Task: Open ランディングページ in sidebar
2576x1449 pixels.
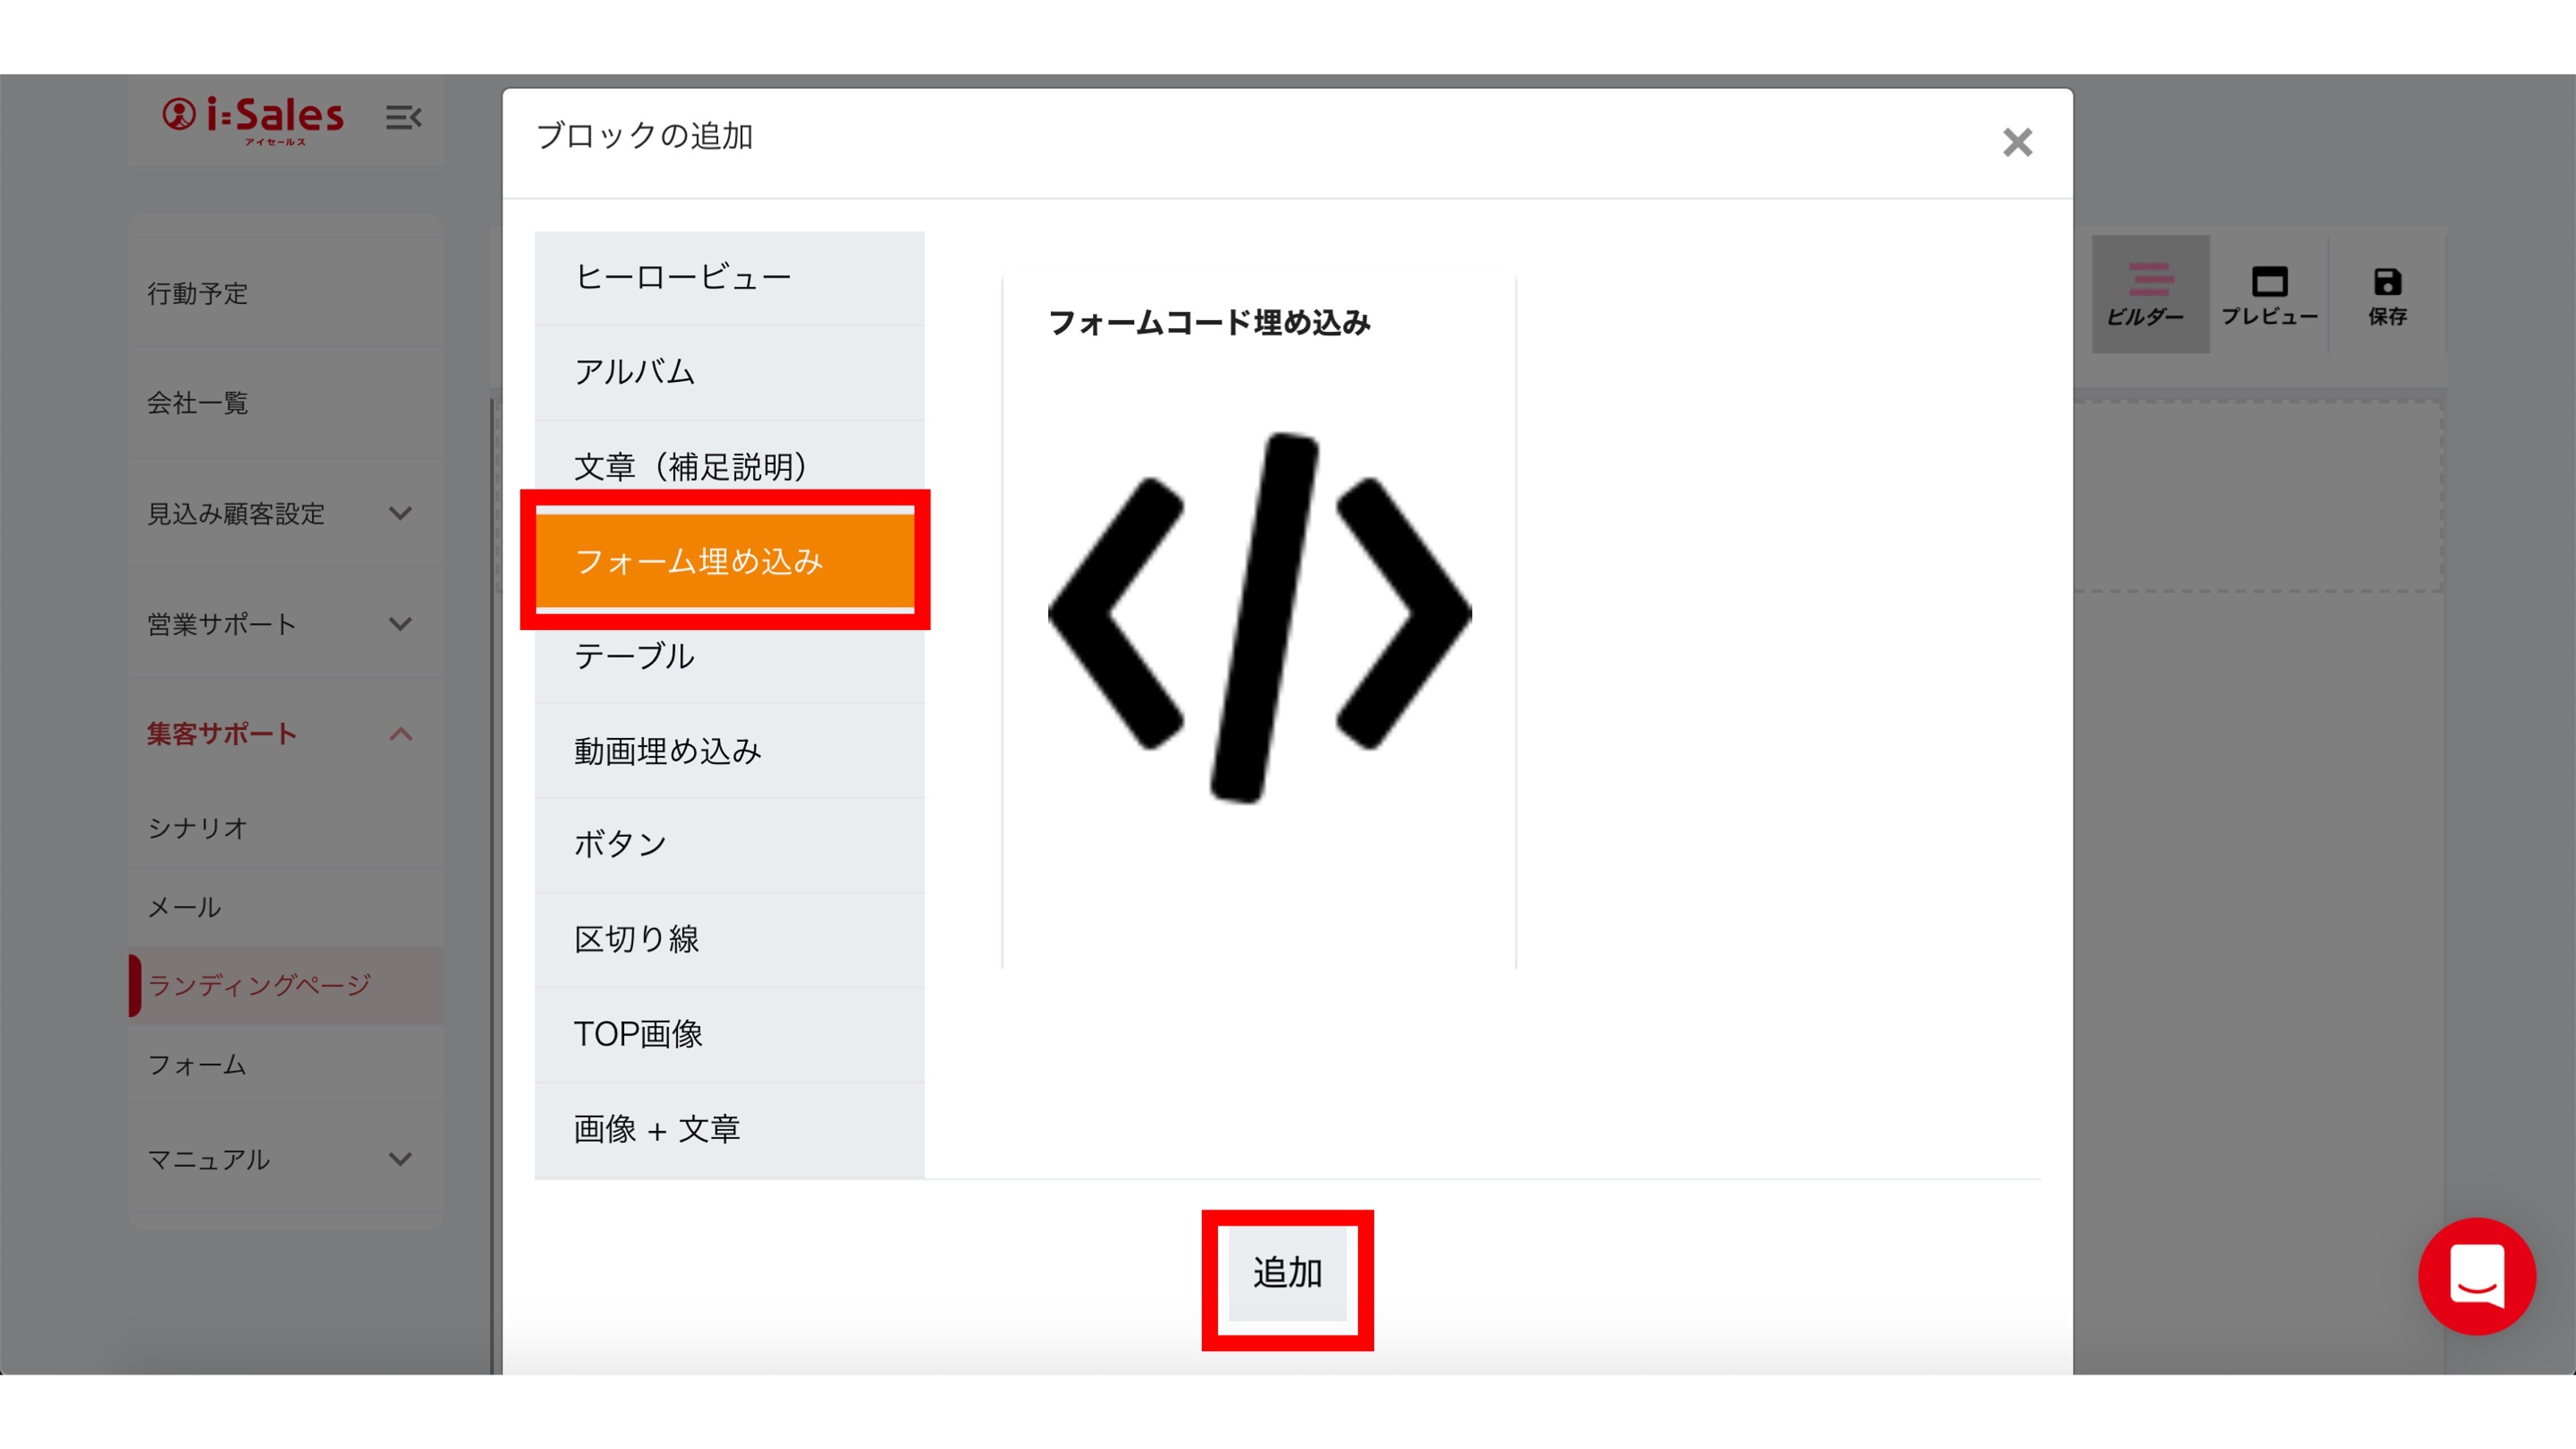Action: 260,985
